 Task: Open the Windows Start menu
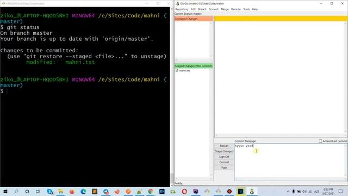[5, 191]
